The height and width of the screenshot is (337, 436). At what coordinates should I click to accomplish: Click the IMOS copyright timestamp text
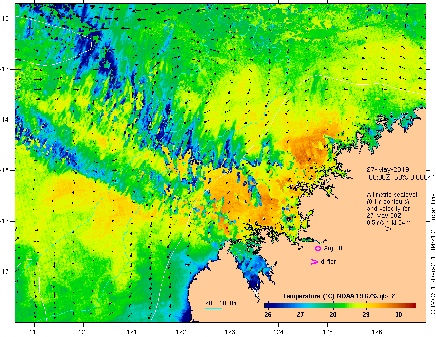433,254
